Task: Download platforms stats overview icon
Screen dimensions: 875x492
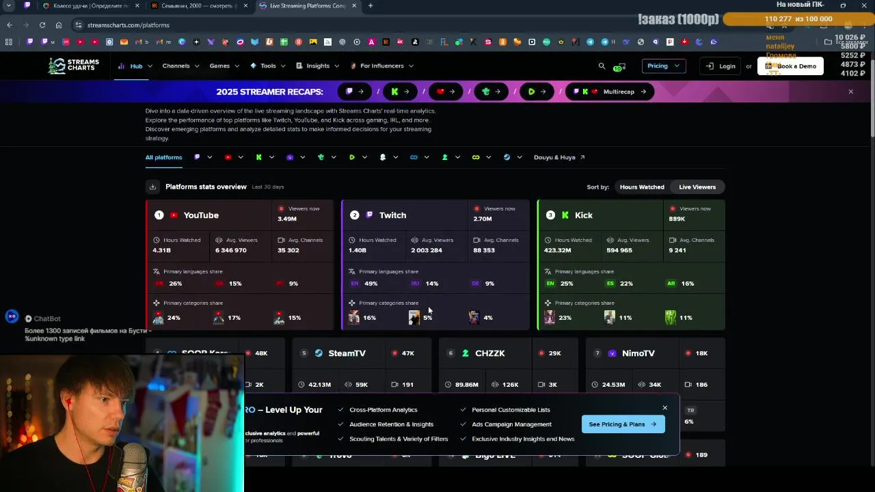Action: (x=152, y=187)
